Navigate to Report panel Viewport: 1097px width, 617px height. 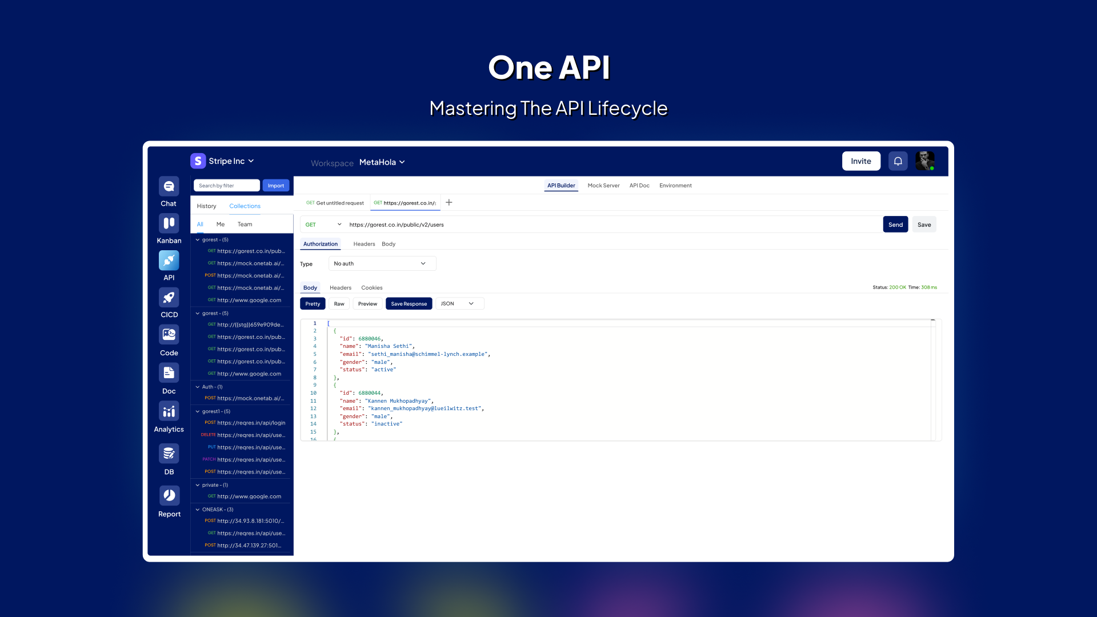[169, 501]
